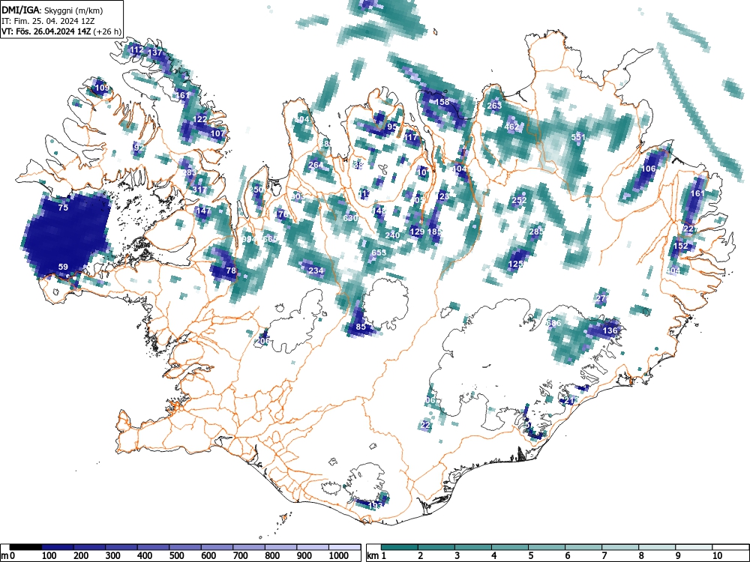The height and width of the screenshot is (562, 750).
Task: Select the '234' value label
Action: point(316,271)
